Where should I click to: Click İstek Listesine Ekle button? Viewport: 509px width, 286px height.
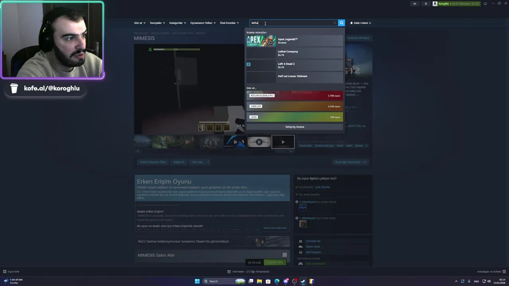click(153, 162)
